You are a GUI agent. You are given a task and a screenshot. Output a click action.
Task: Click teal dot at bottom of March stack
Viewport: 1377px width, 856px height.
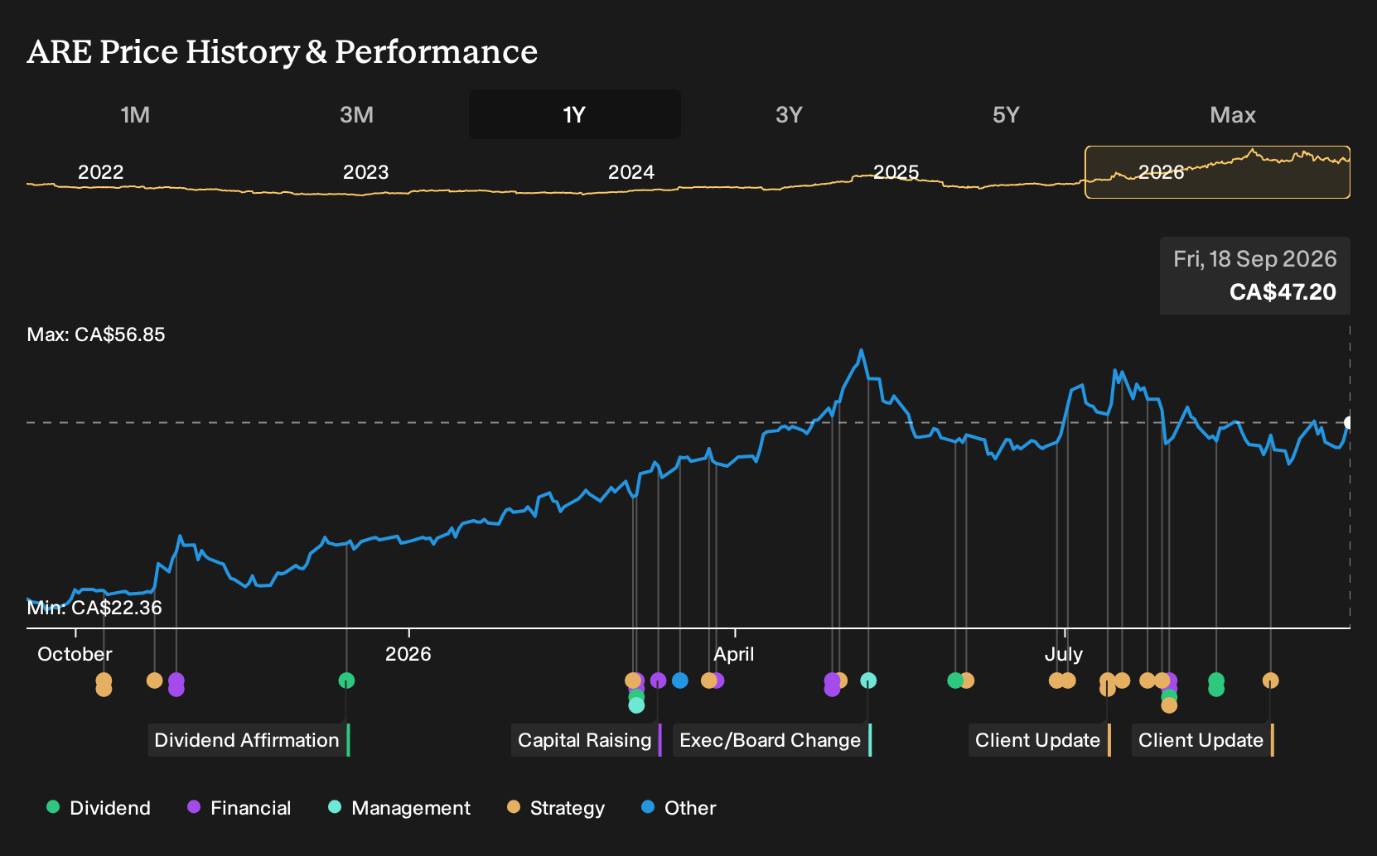pyautogui.click(x=636, y=705)
